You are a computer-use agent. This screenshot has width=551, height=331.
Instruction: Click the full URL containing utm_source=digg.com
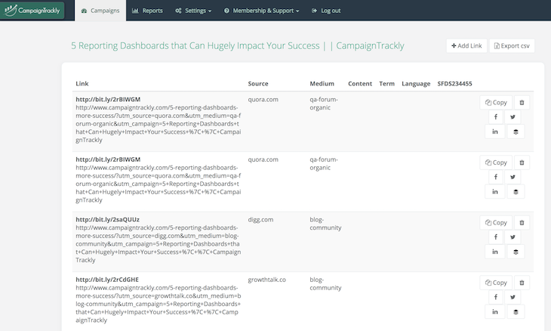click(159, 244)
